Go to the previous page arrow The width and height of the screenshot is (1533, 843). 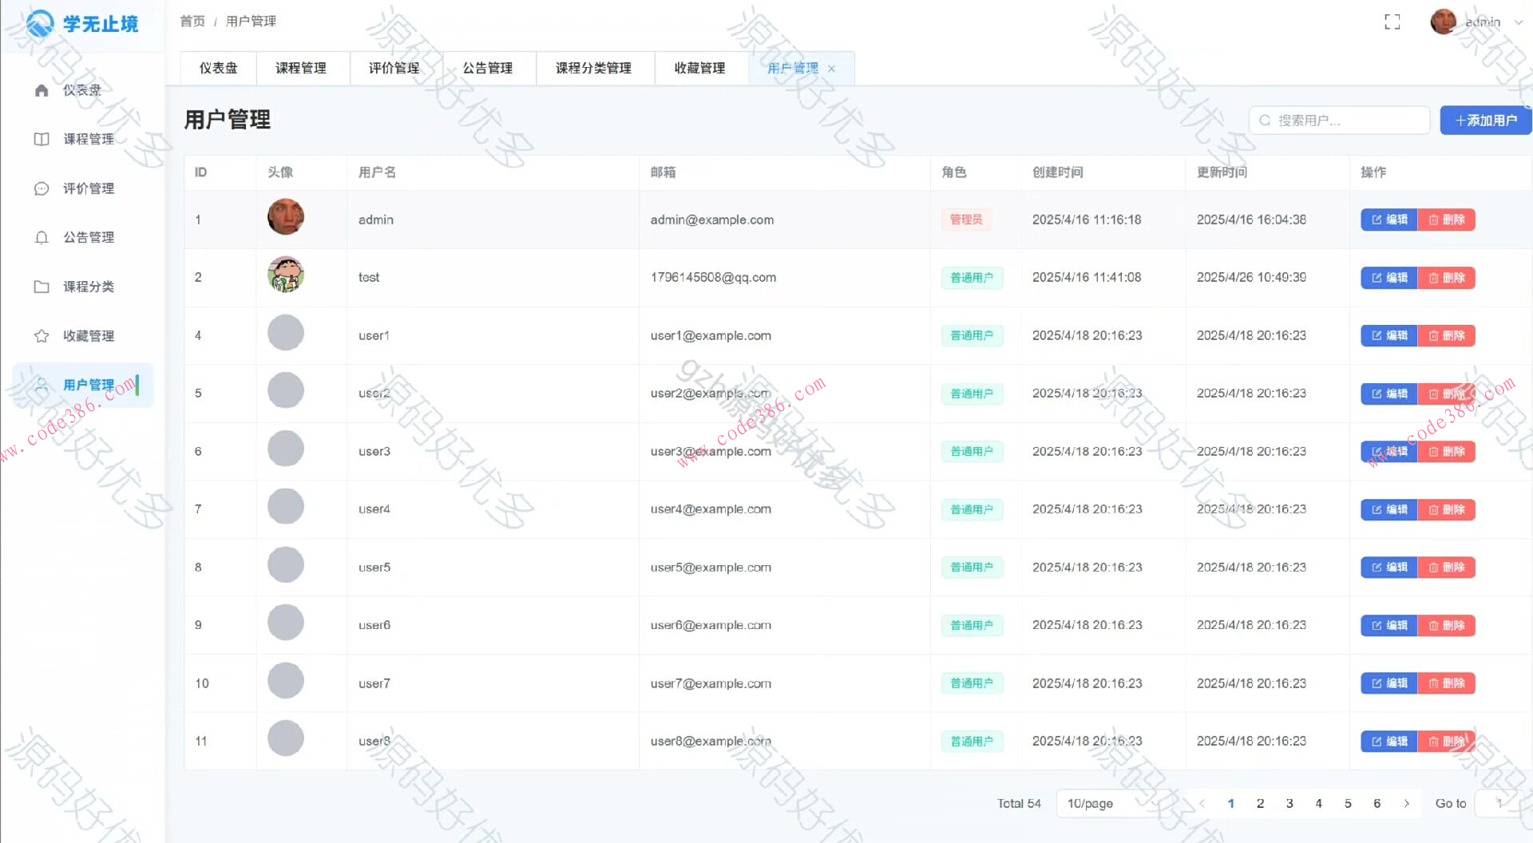pyautogui.click(x=1202, y=803)
